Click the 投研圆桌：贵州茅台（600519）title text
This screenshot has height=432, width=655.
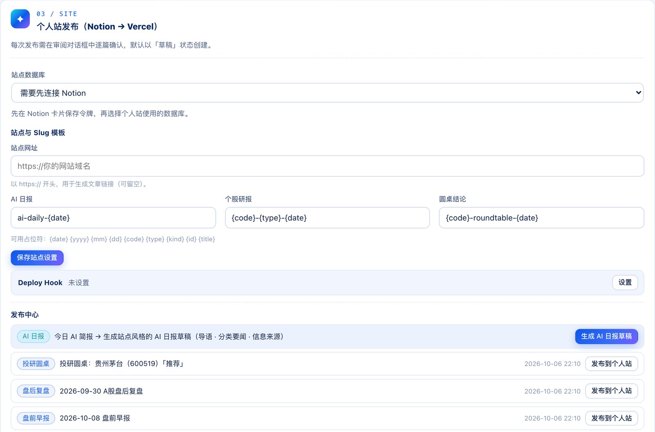click(x=122, y=364)
